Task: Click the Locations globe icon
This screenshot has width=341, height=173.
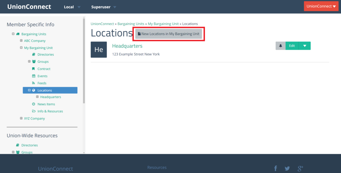Action: pyautogui.click(x=34, y=90)
